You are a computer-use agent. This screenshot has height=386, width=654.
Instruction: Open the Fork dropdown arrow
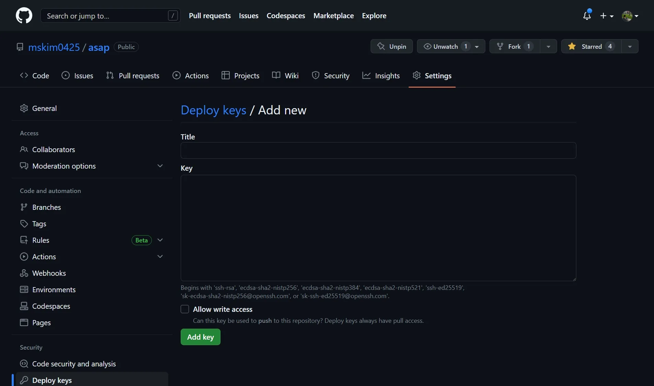[x=549, y=46]
